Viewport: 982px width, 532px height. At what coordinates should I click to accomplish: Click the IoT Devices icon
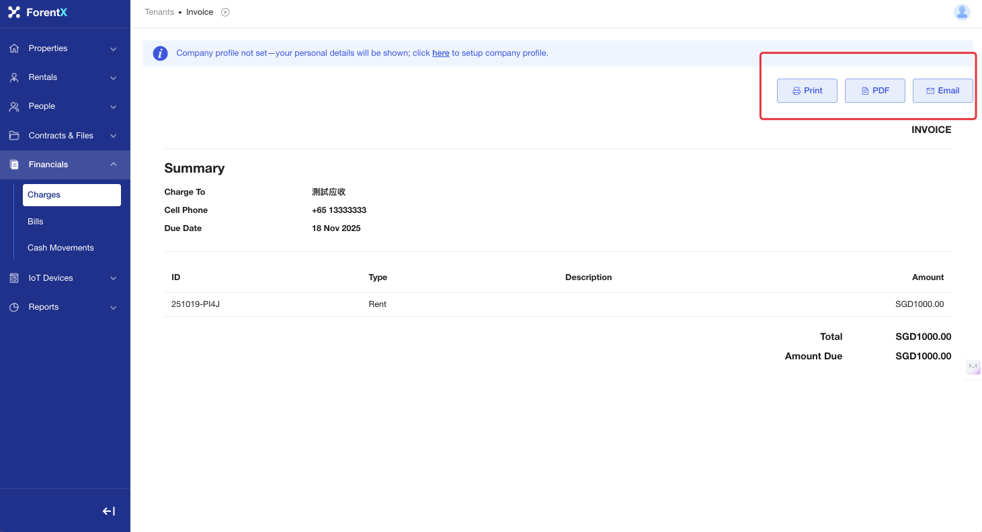pyautogui.click(x=14, y=278)
